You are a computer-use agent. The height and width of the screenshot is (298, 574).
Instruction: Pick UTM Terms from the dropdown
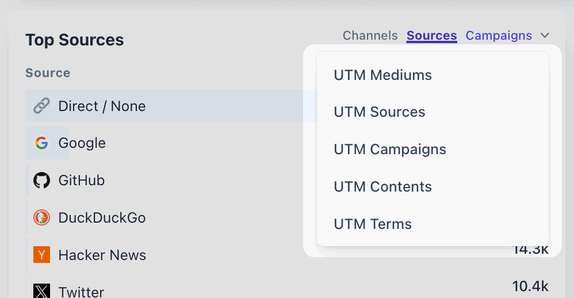(x=373, y=224)
